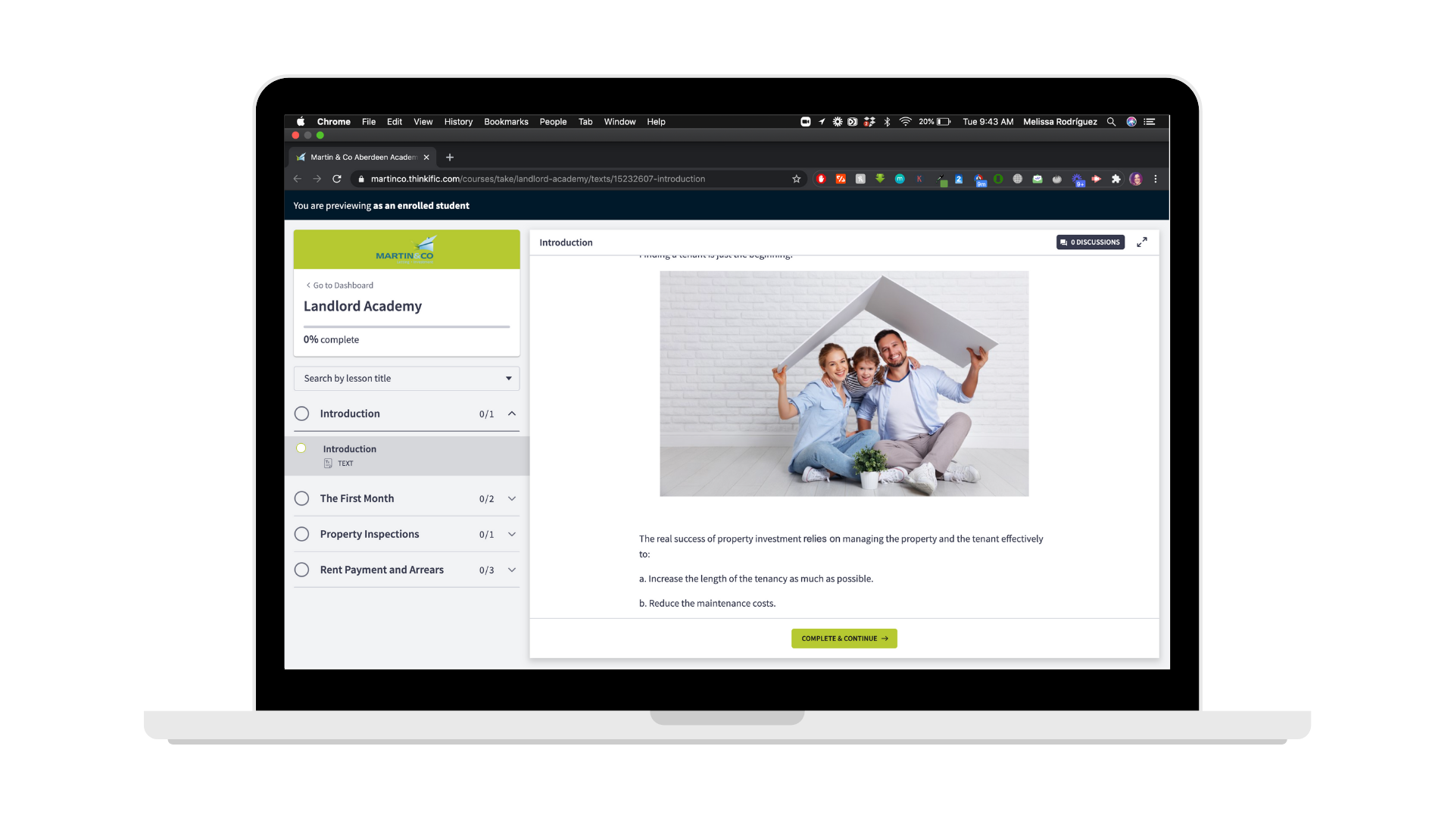Reload the current page
This screenshot has height=818, width=1454.
tap(337, 179)
